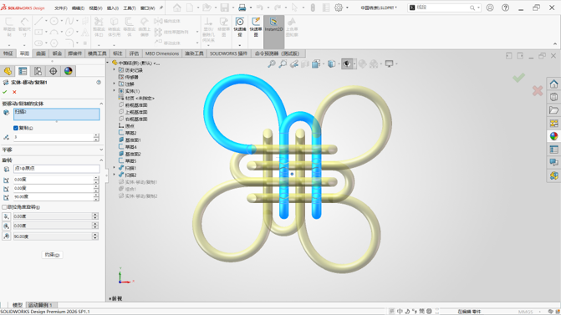Increment the number of copies stepper
Screen dimensions: 561x315
point(96,135)
